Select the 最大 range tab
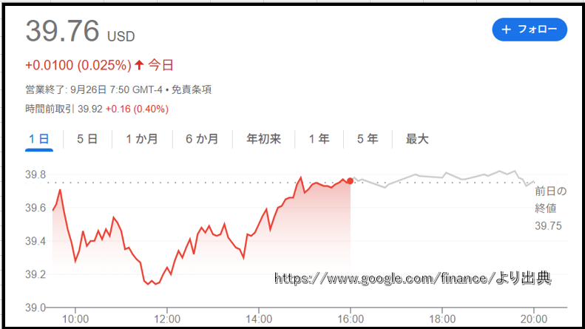The width and height of the screenshot is (585, 329). tap(416, 139)
